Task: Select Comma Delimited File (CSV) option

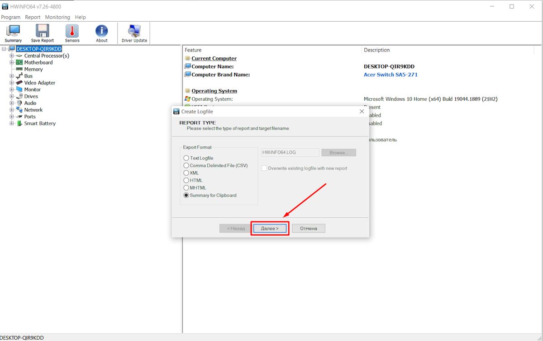Action: coord(186,166)
